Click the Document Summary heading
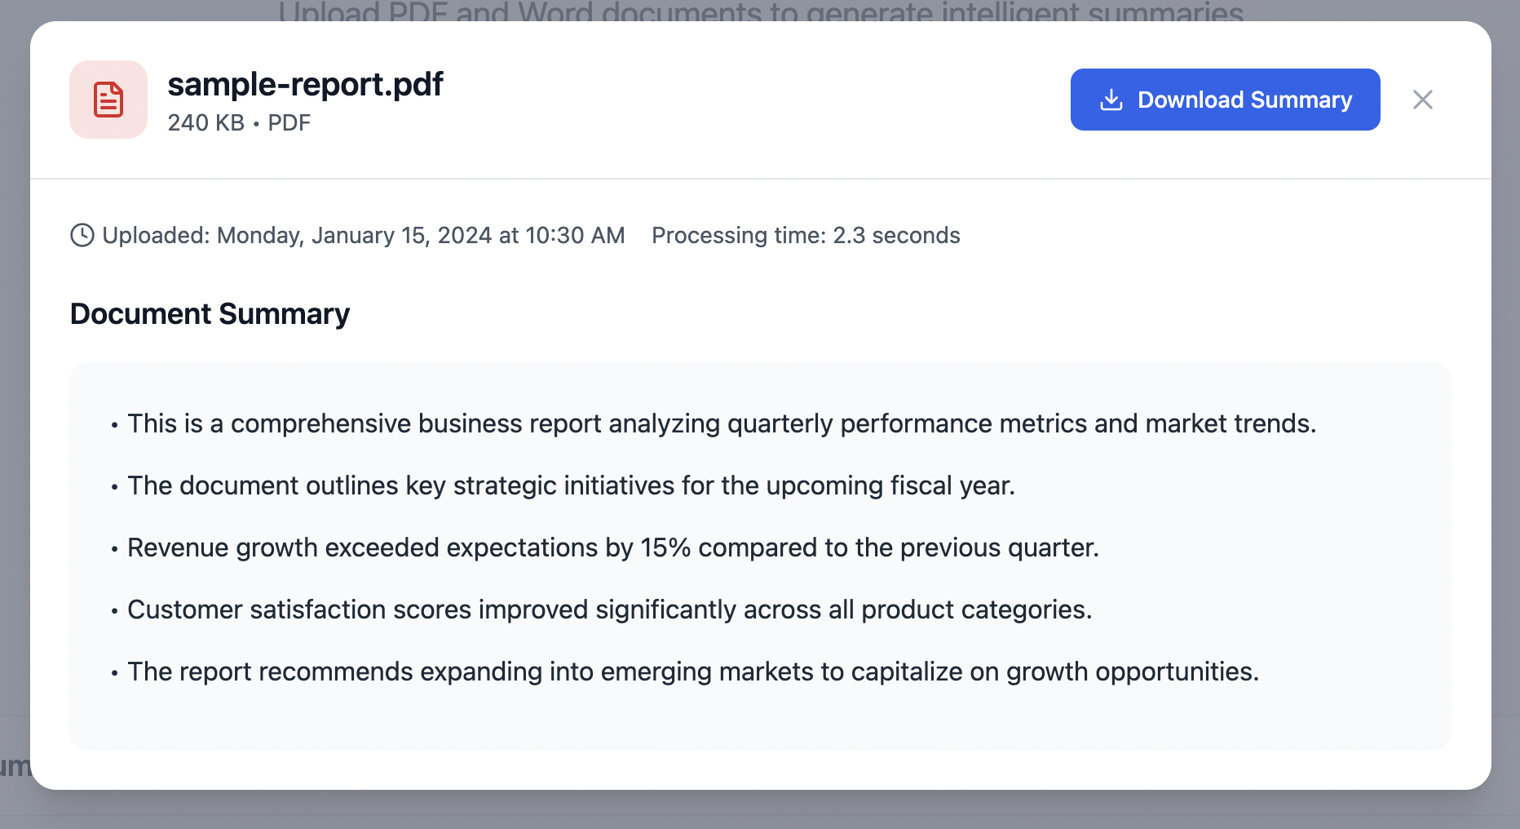Viewport: 1520px width, 829px height. coord(210,314)
